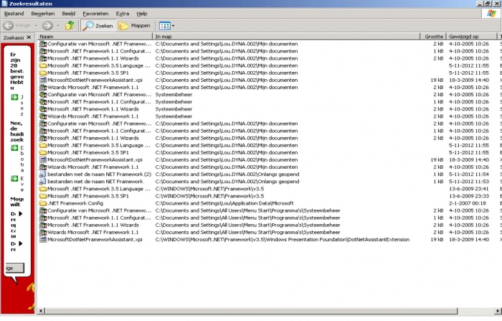Select 1.1 Wizards shortcut icon in All Users row
Screen dimensions: 502x321
point(42,225)
